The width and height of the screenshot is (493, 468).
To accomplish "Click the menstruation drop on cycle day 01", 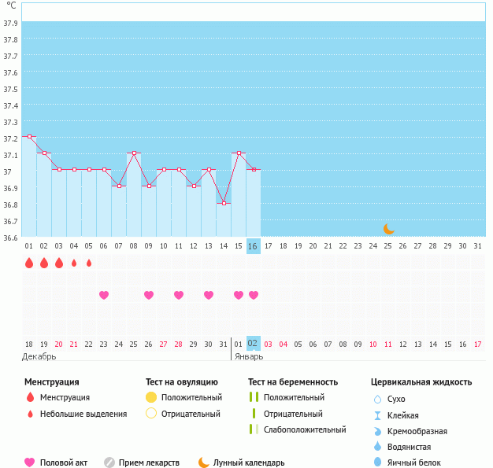I will pyautogui.click(x=29, y=263).
